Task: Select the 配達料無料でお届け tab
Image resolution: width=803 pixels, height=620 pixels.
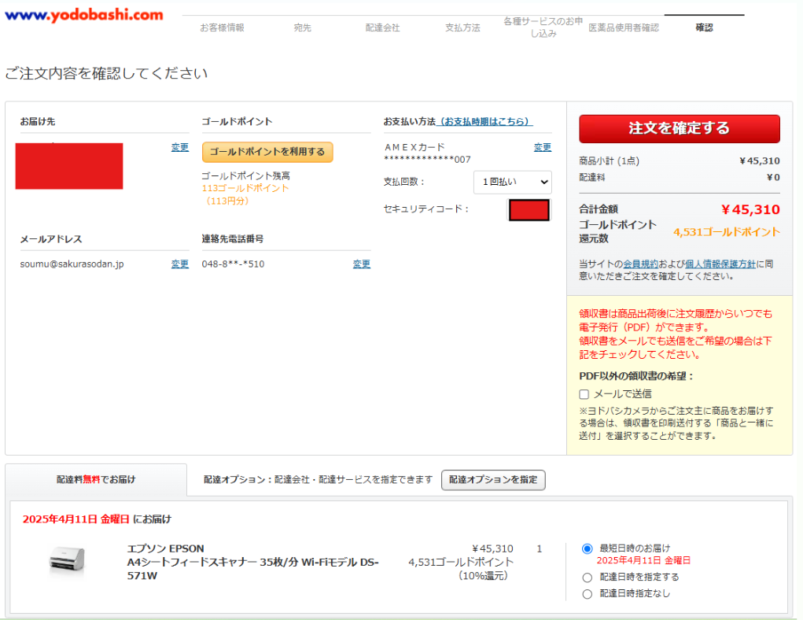Action: click(96, 479)
